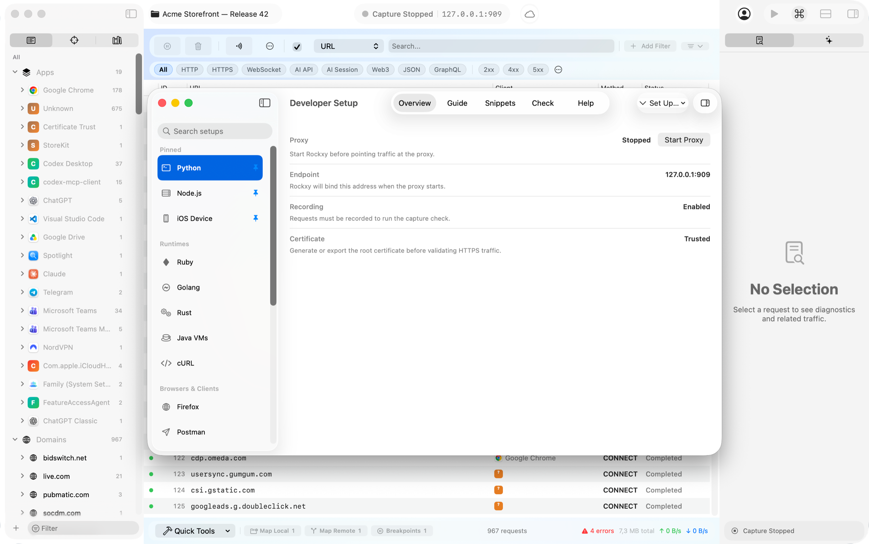Screen dimensions: 869x544
Task: Switch to the Guide tab
Action: click(x=457, y=103)
